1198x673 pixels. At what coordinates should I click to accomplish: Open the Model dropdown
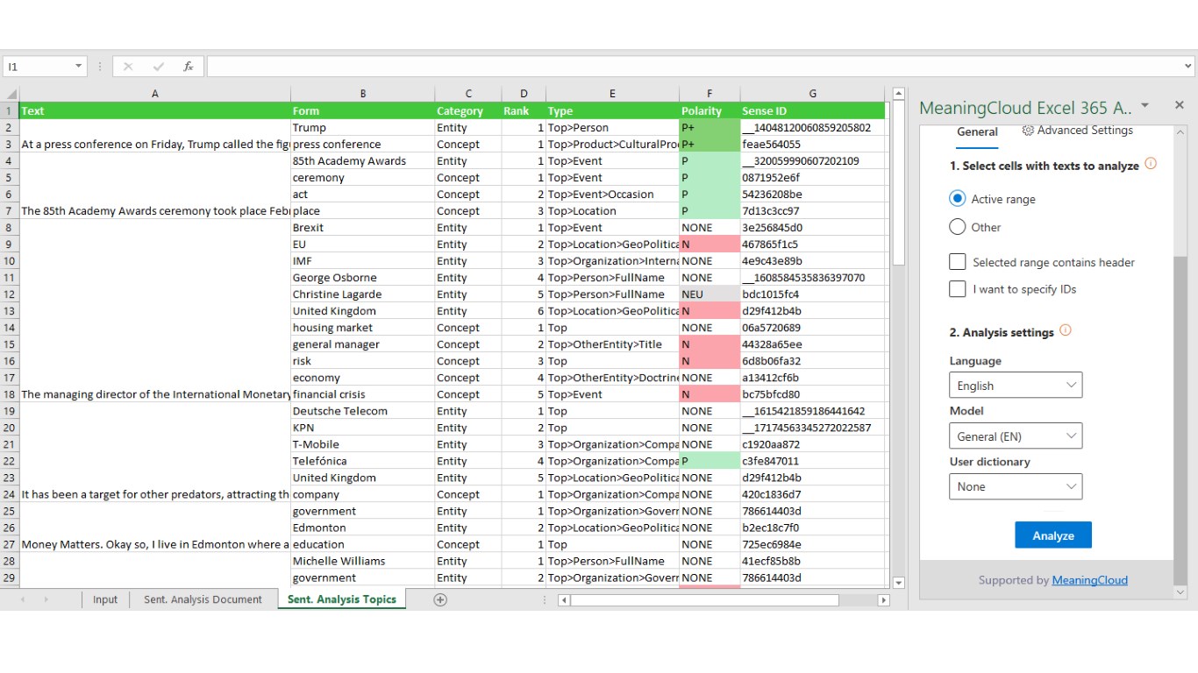click(1016, 436)
